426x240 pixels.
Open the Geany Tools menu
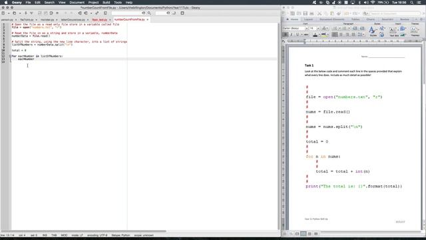(118, 3)
